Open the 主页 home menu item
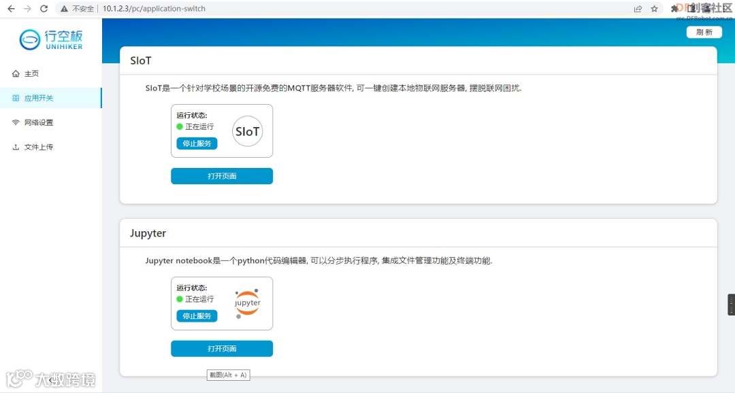 point(50,73)
